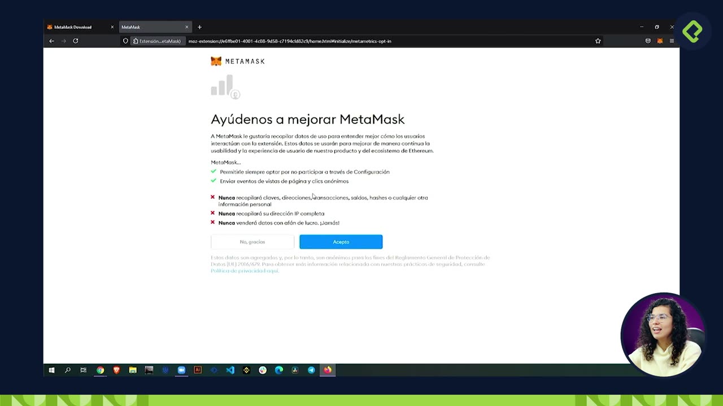Click the Enviar eventos de vistas de página line
The width and height of the screenshot is (723, 406).
click(x=284, y=181)
